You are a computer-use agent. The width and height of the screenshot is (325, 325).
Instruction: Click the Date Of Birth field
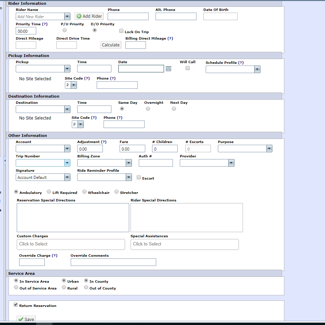tap(220, 16)
